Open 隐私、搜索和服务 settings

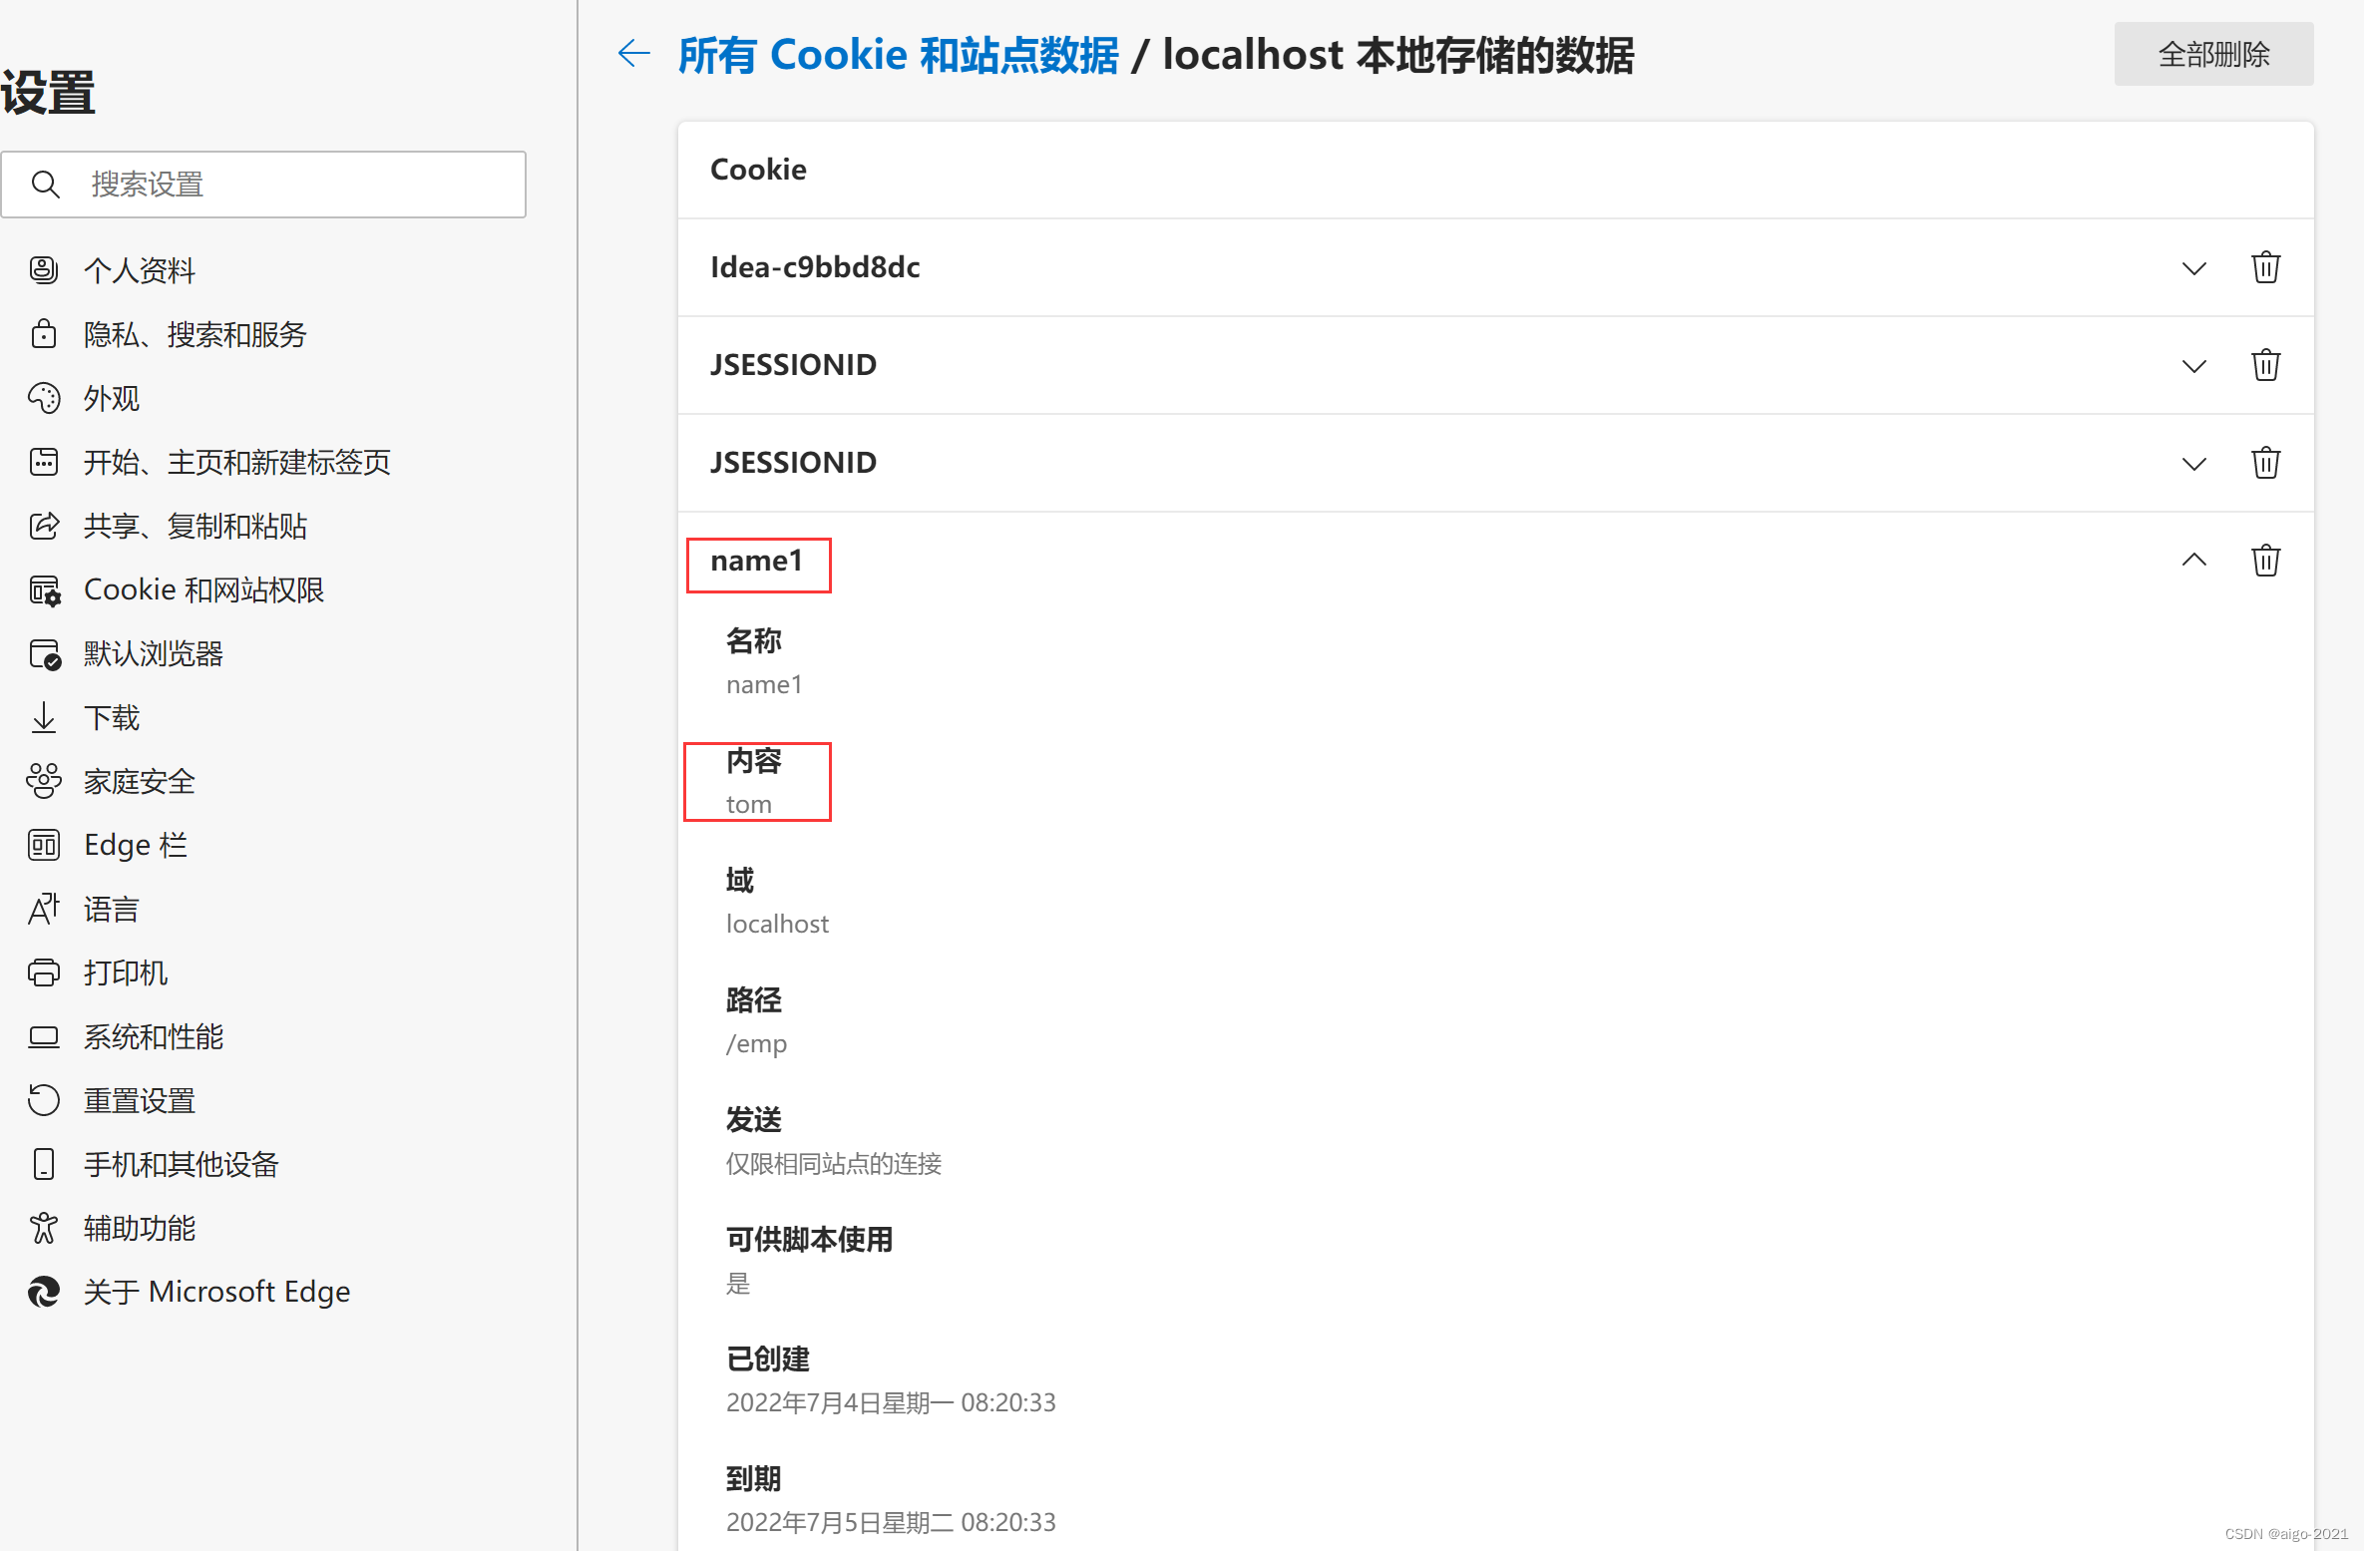(x=196, y=334)
